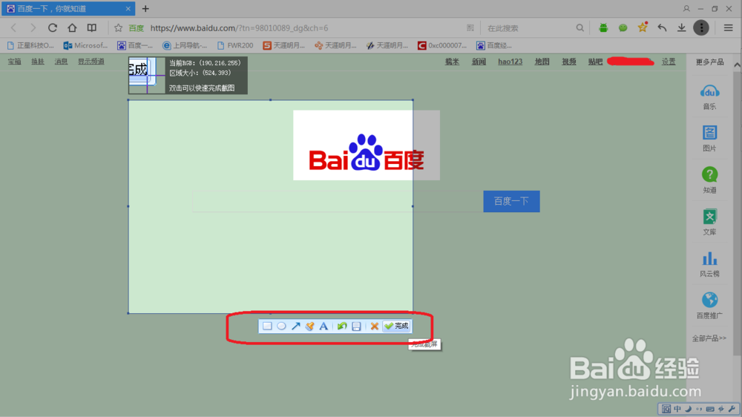Click the 更多产品 header
Image resolution: width=742 pixels, height=417 pixels.
[x=710, y=62]
